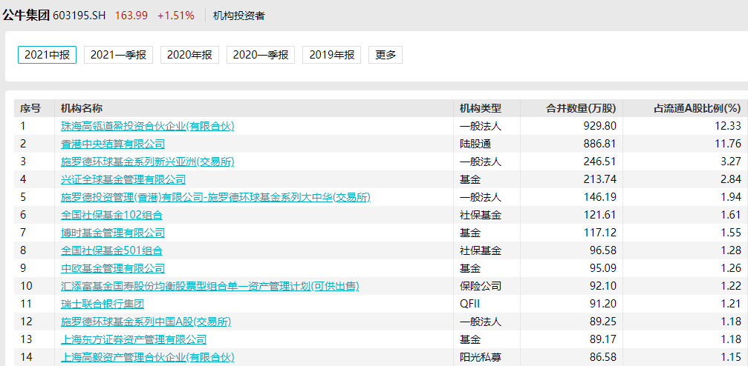This screenshot has width=748, height=366.
Task: Click 社保基金 type in row 6
Action: (481, 215)
